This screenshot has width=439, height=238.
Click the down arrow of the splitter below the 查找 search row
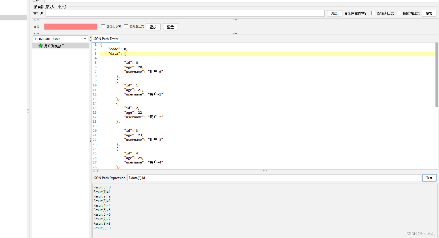click(x=38, y=34)
